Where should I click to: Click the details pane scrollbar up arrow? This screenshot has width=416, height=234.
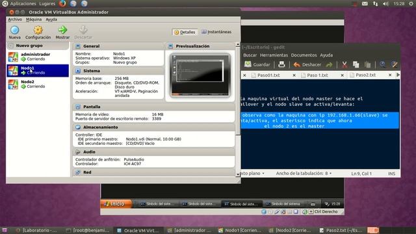[x=238, y=44]
